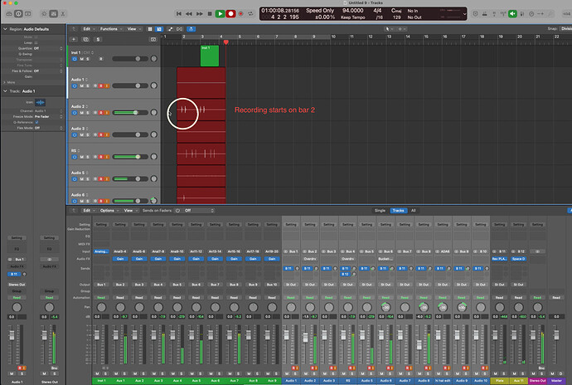Jump to the project start in the transport
The width and height of the screenshot is (572, 385).
point(179,13)
